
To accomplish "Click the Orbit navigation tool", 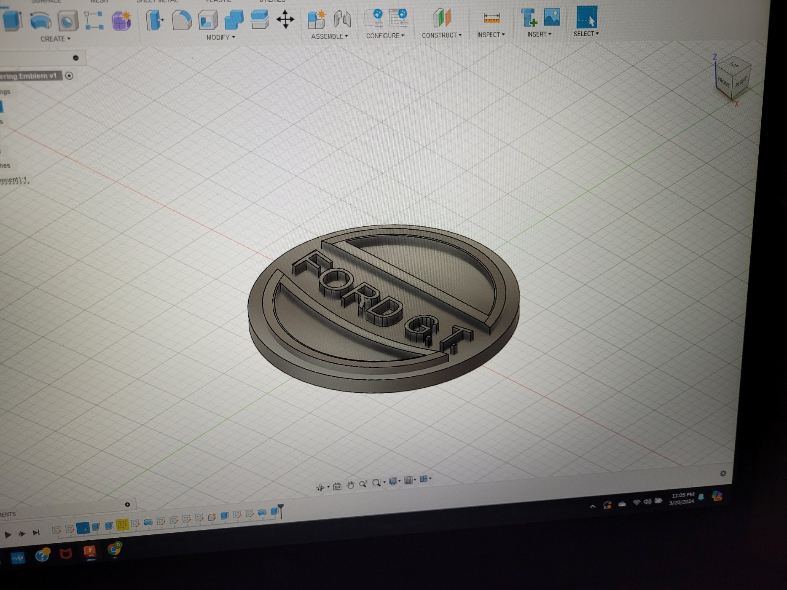I will pyautogui.click(x=320, y=488).
